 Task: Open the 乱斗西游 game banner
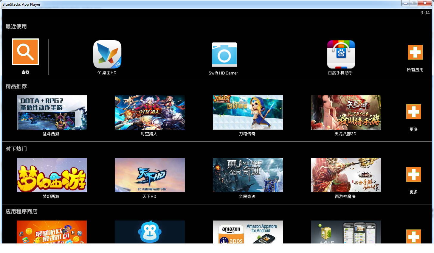click(52, 112)
